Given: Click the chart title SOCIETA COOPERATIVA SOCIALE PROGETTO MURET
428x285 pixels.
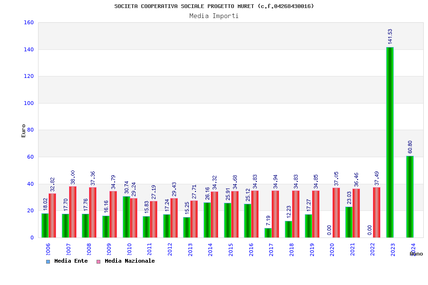Looking at the screenshot, I should [214, 6].
